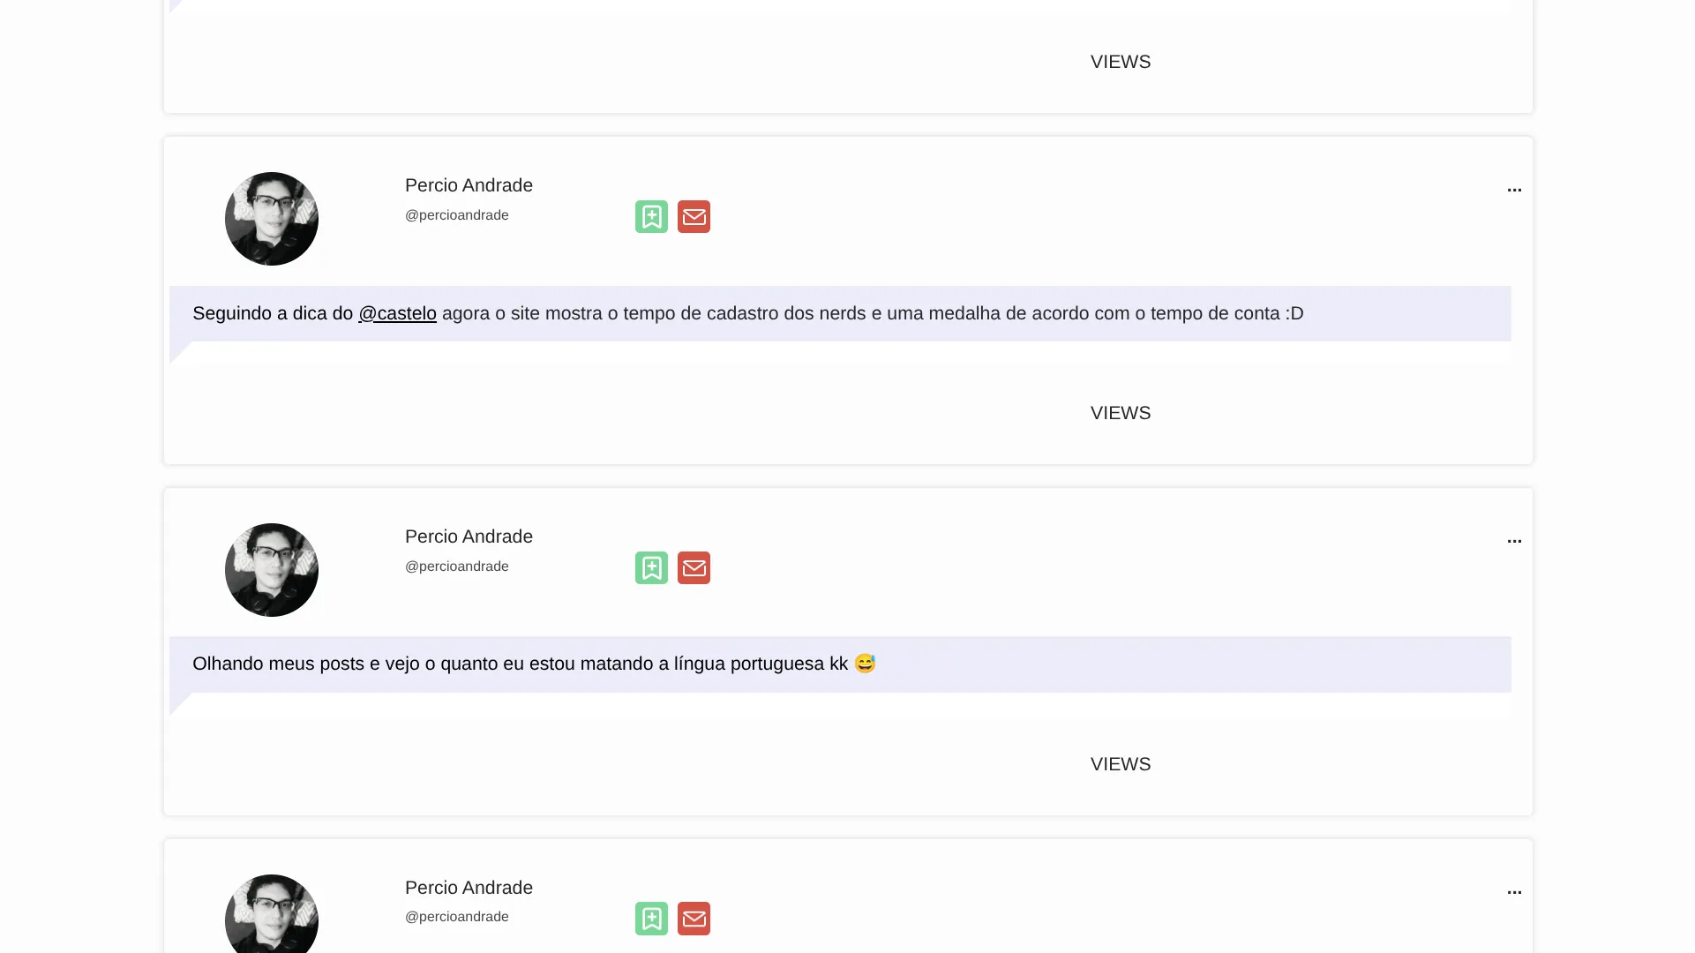The image size is (1695, 953).
Task: Click red envelope icon on bottom partial post
Action: point(694,919)
